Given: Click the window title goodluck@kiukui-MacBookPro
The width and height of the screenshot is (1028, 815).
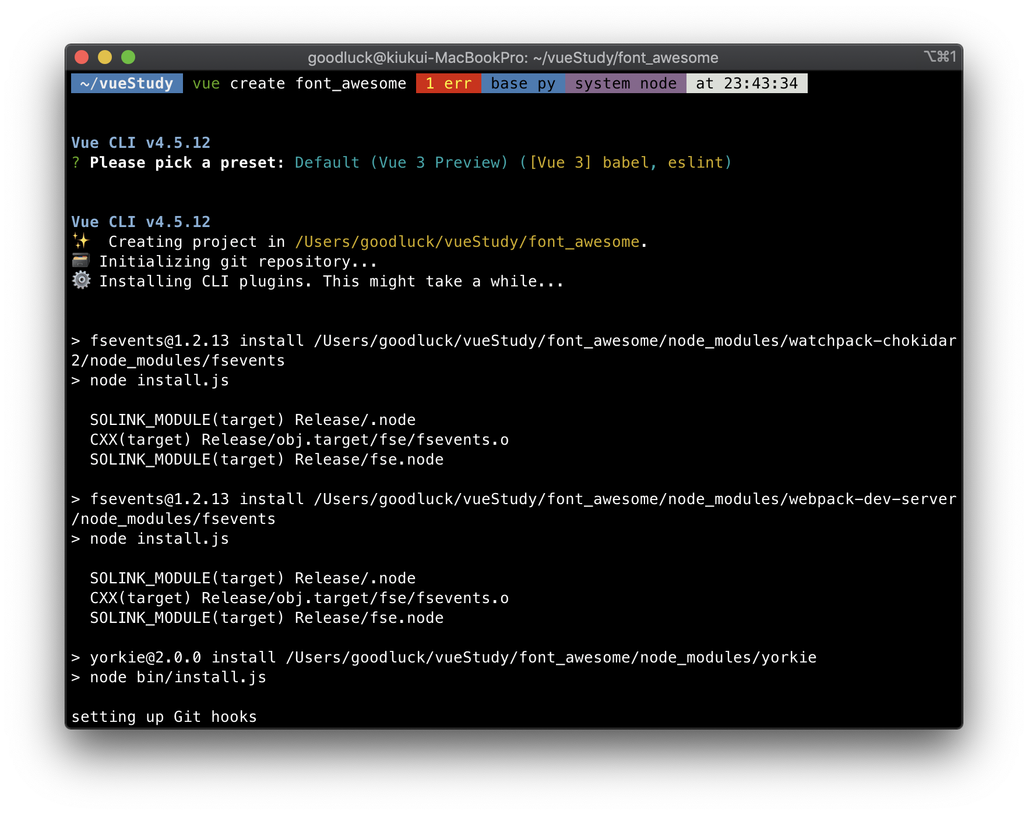Looking at the screenshot, I should point(513,58).
